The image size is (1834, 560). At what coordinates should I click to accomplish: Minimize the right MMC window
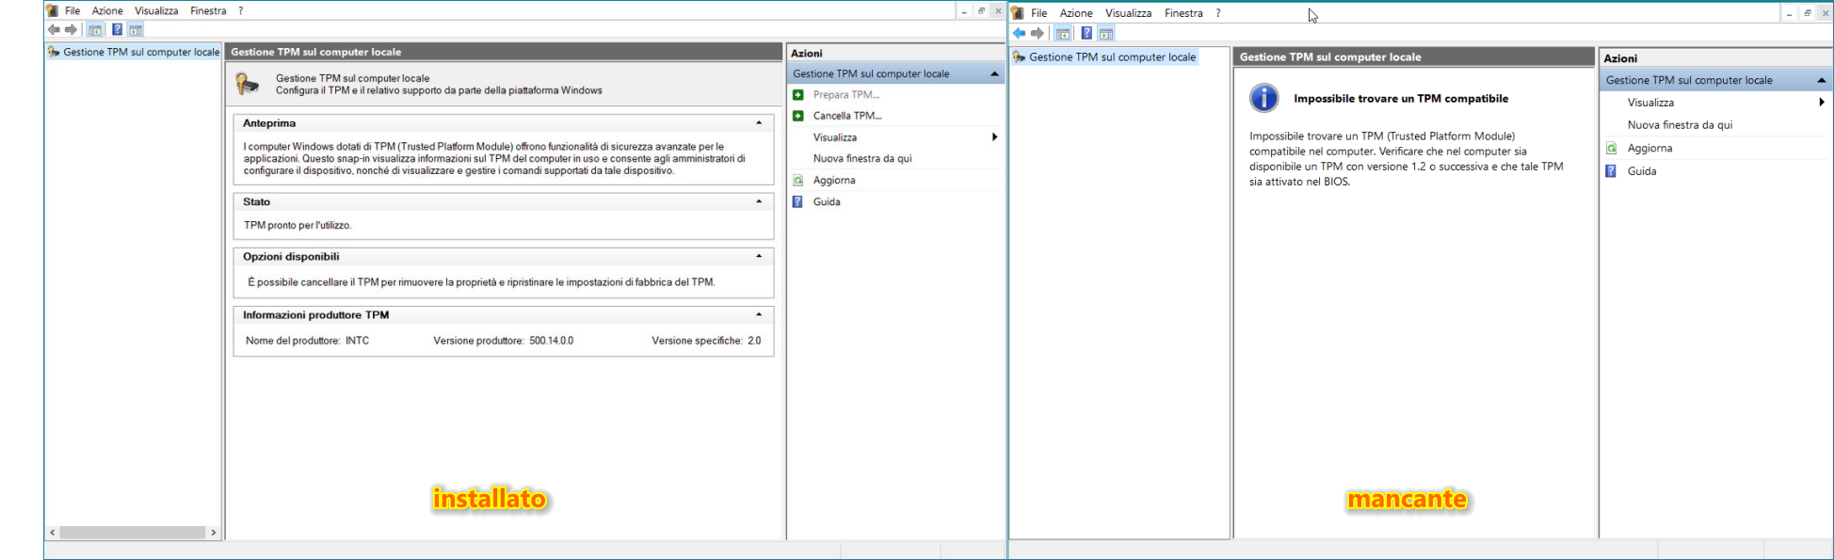[1789, 13]
